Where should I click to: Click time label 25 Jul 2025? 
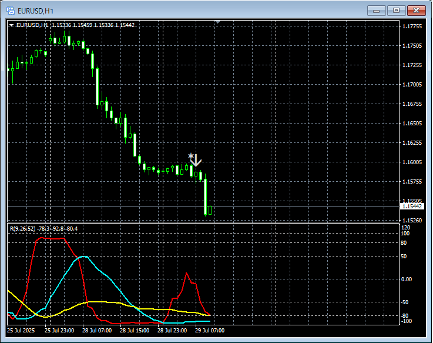pos(21,331)
